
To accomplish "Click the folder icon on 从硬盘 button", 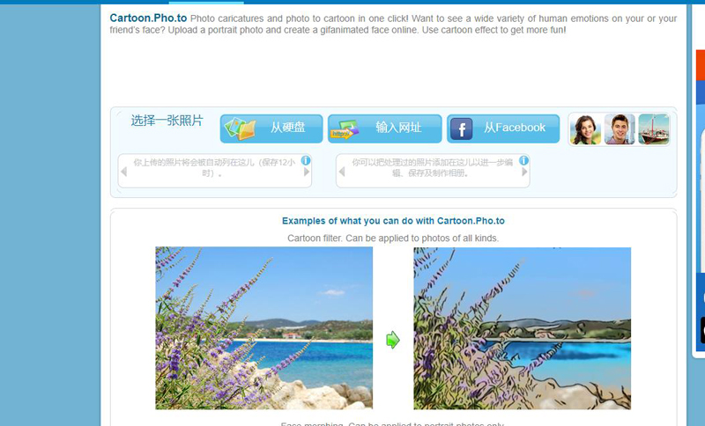I will [x=241, y=129].
